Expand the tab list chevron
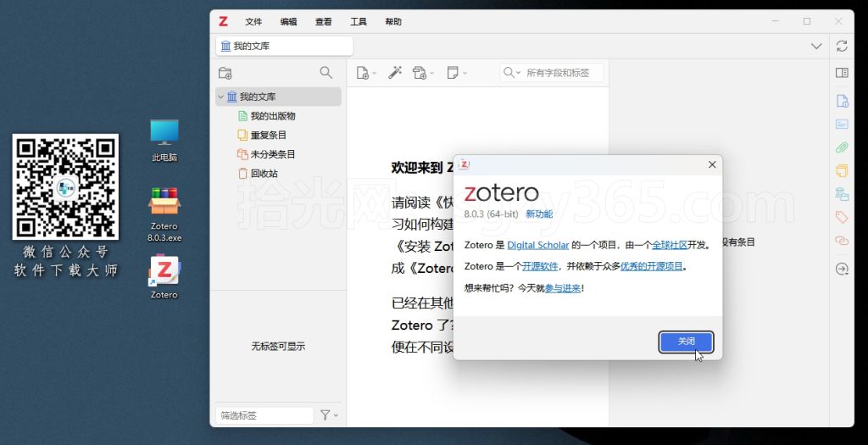The height and width of the screenshot is (445, 868). tap(816, 46)
